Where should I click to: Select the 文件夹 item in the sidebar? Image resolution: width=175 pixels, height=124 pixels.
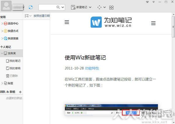pos(11,53)
